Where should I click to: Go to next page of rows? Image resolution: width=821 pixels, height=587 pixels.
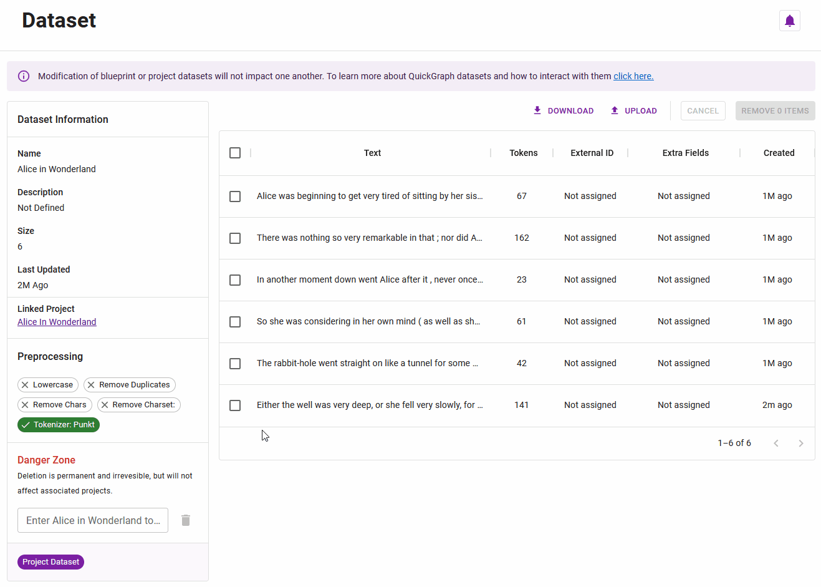[x=800, y=444]
